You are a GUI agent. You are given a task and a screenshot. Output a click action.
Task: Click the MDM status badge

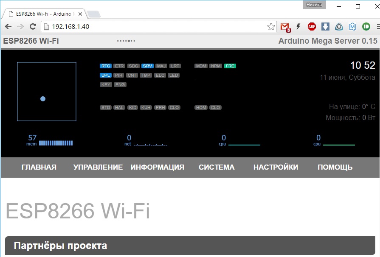201,66
